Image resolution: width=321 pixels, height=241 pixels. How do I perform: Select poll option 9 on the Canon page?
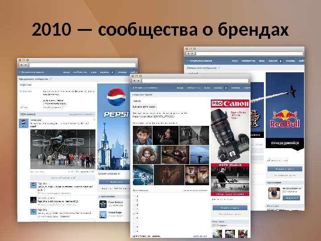coord(134,231)
